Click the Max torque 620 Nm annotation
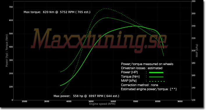The height and width of the screenshot is (110, 206). click(57, 12)
